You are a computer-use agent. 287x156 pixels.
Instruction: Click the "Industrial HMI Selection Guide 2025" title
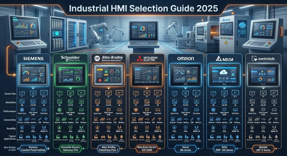(143, 8)
